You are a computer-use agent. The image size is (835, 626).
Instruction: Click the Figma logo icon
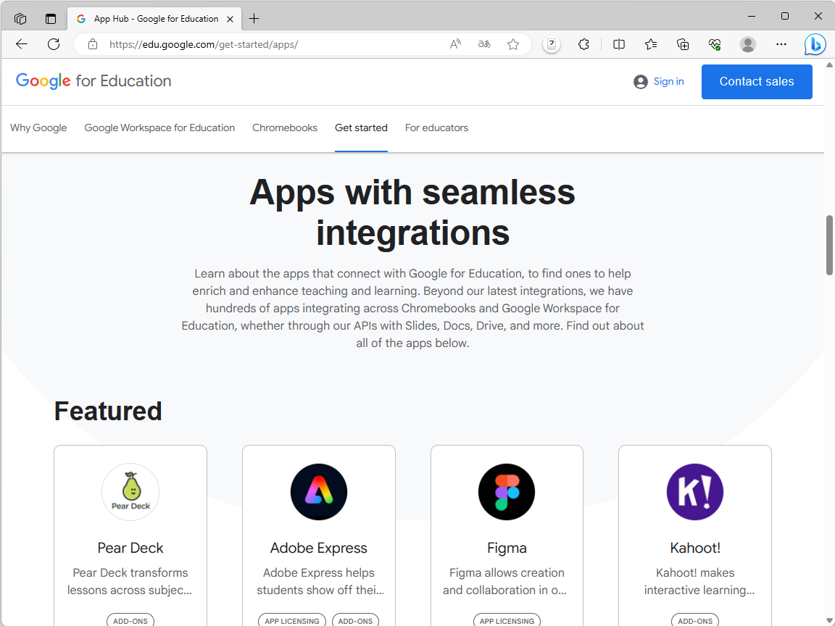click(506, 491)
